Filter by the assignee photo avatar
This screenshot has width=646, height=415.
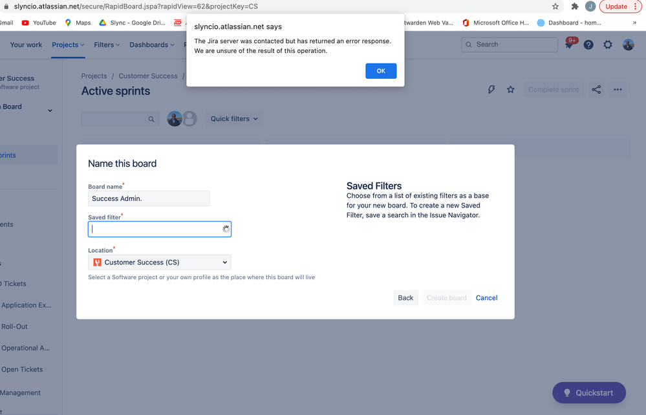[175, 118]
